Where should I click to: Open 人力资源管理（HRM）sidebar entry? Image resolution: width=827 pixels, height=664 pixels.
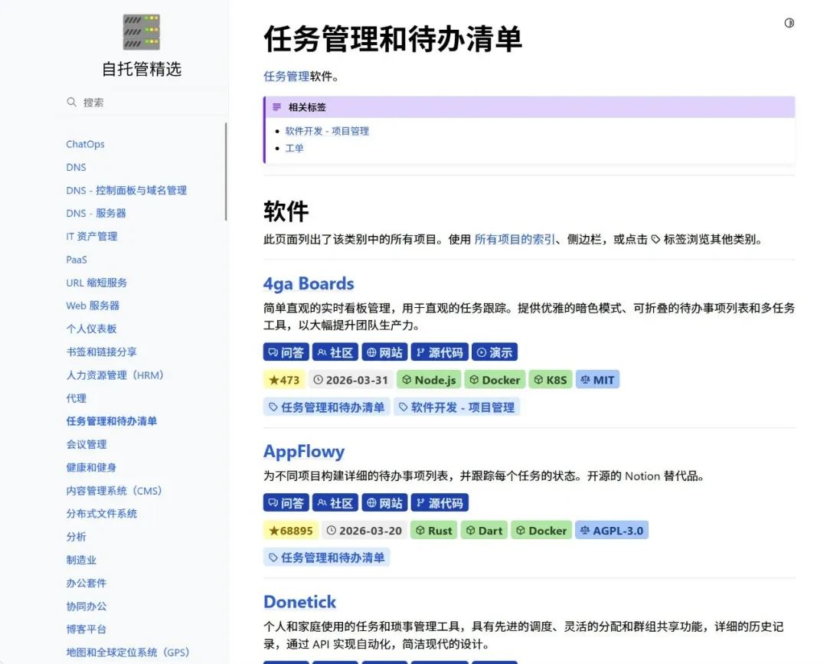(115, 375)
